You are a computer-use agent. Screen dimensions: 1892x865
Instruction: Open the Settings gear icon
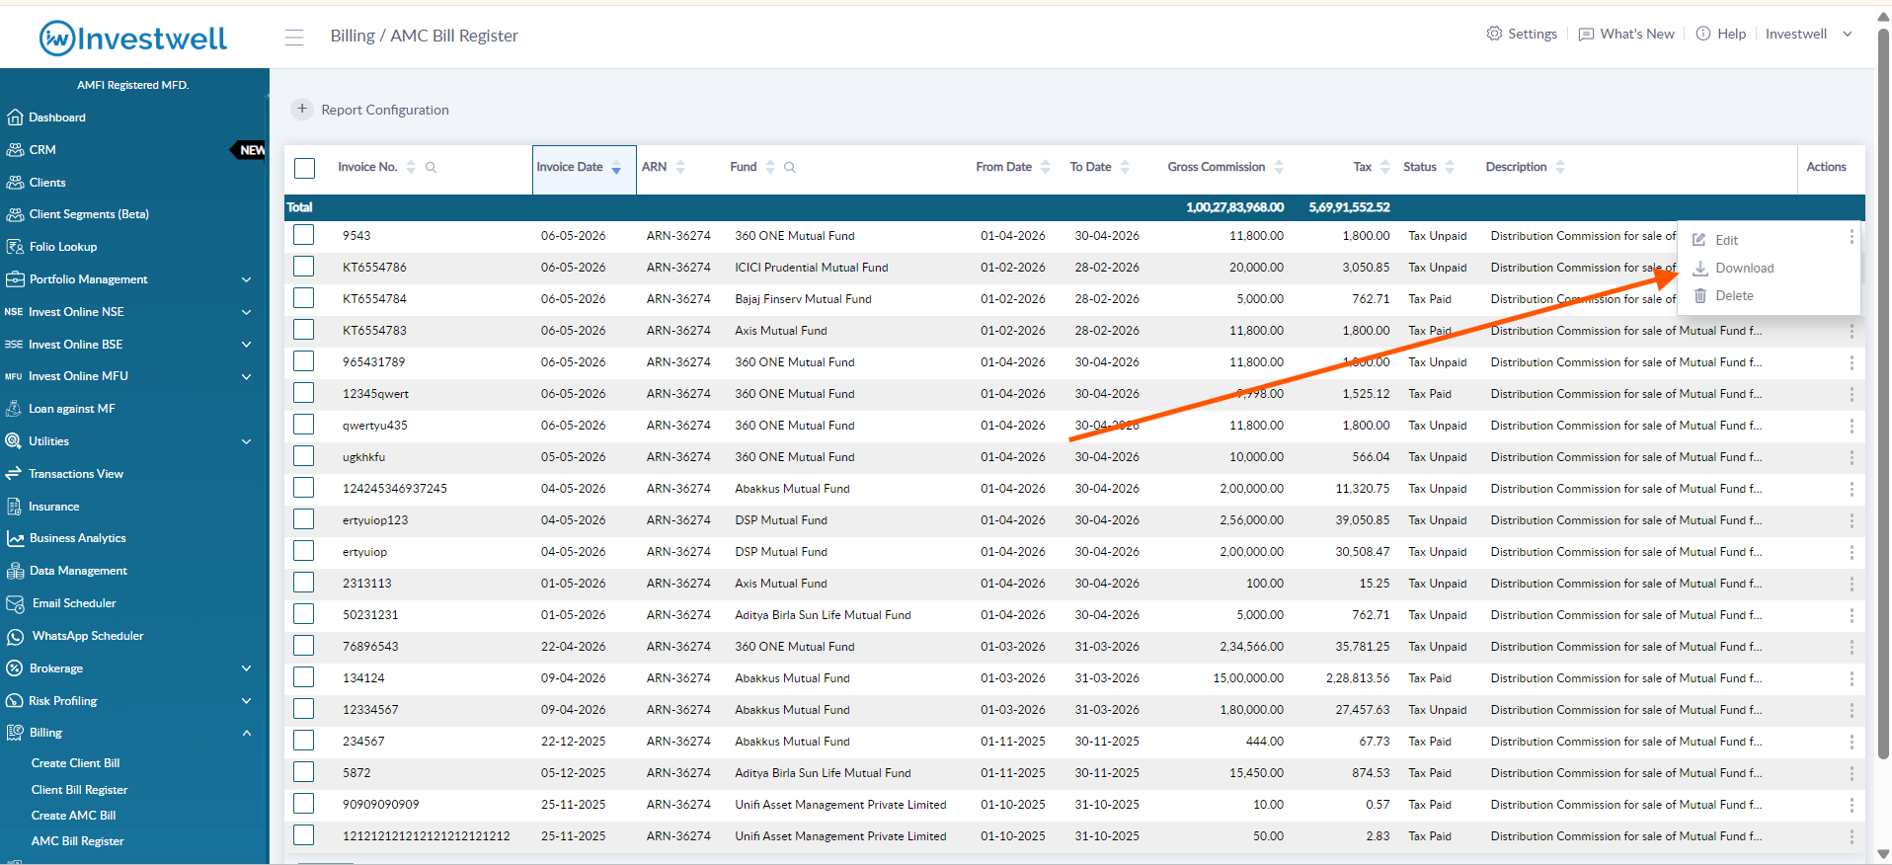[1494, 34]
